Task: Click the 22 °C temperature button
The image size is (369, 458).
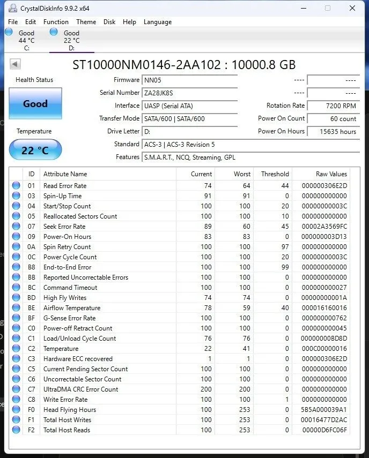Action: point(35,150)
